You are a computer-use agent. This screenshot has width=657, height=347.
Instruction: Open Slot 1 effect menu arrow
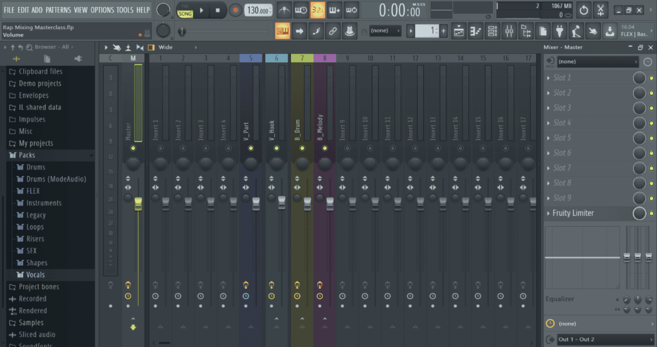pos(548,78)
